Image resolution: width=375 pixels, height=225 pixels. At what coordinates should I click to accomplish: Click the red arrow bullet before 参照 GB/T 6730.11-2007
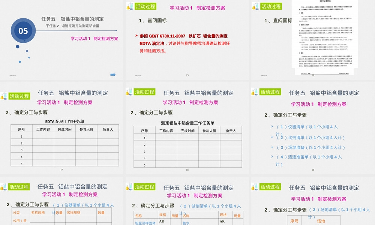(136, 35)
